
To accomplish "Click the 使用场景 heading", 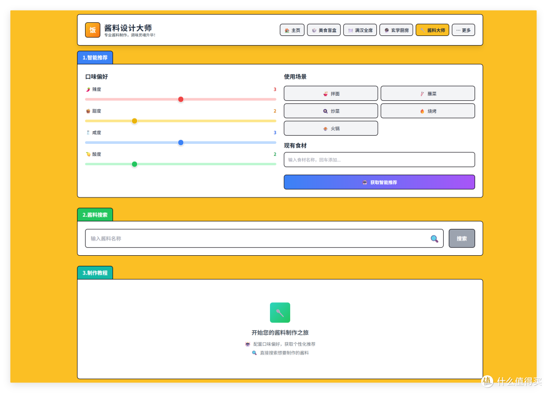I will [x=295, y=76].
